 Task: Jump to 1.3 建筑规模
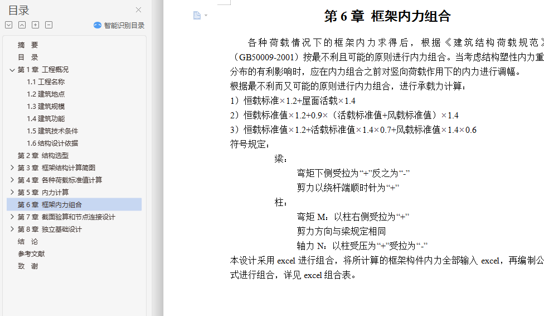[x=46, y=107]
